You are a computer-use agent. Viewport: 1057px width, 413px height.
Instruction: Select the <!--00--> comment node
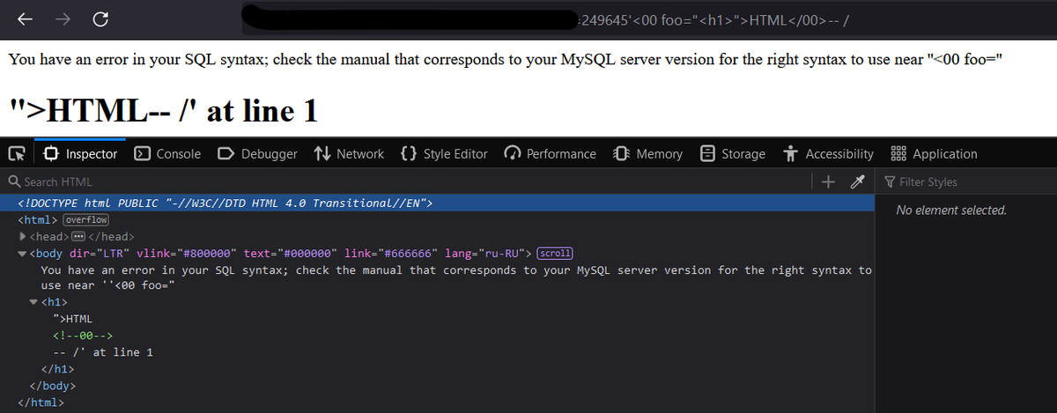click(x=82, y=336)
